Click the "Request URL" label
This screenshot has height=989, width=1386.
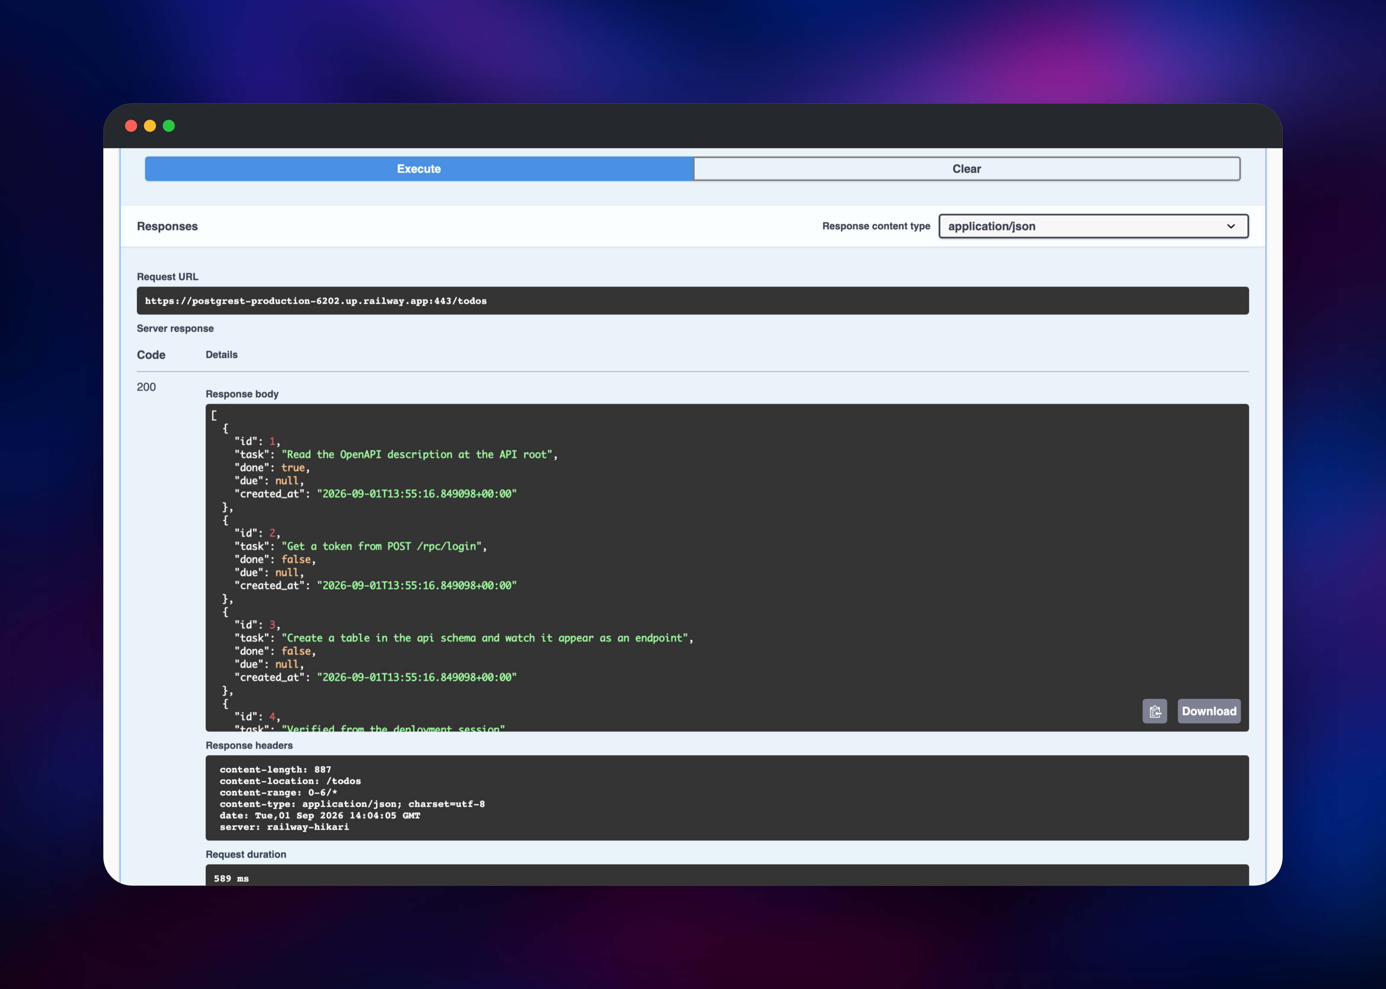tap(167, 277)
